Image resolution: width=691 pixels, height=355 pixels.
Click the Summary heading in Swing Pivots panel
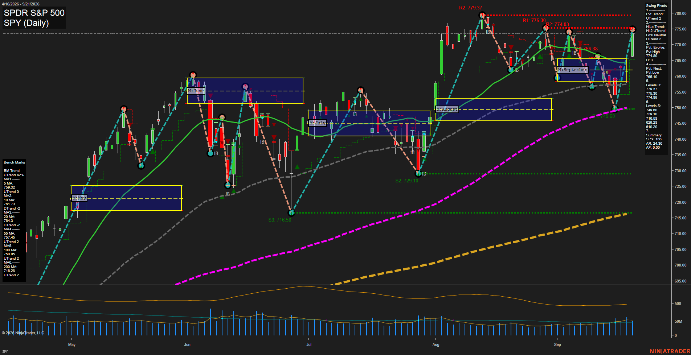654,135
